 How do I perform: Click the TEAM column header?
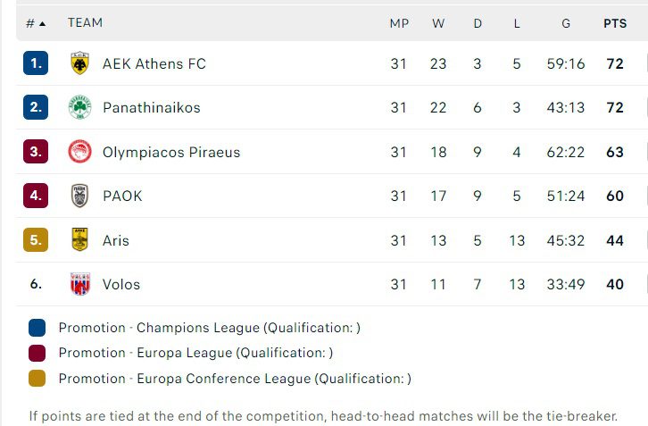(x=85, y=23)
